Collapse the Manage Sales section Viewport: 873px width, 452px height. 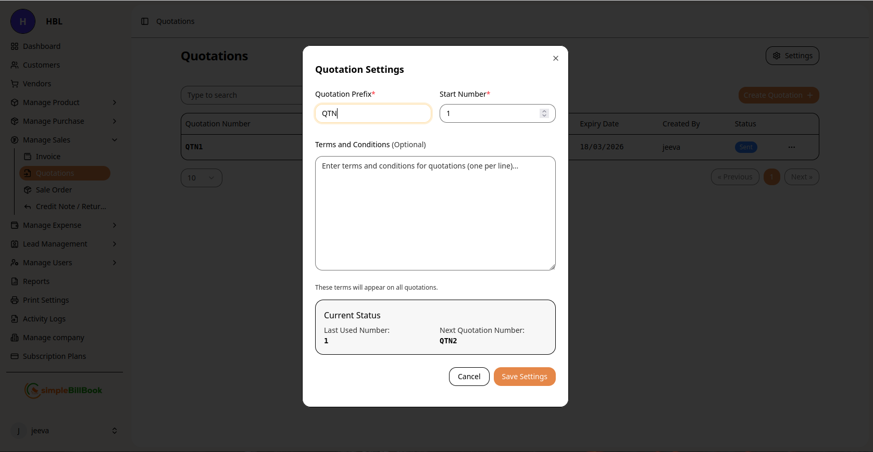pos(115,140)
